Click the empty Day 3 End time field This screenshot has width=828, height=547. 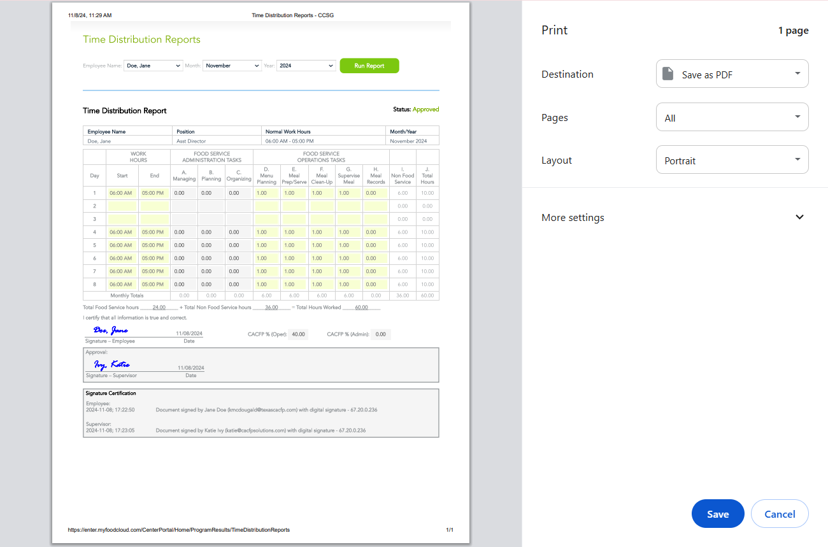click(155, 219)
